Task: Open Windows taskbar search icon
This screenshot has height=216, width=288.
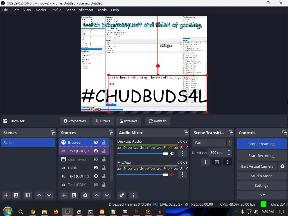Action: [21, 212]
